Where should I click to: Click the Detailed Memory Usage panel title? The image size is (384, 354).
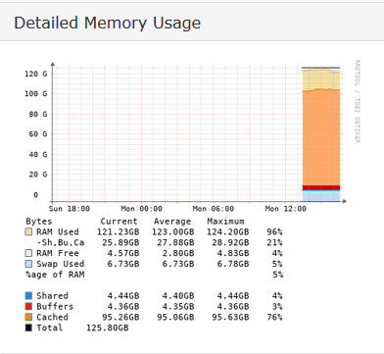pos(107,24)
